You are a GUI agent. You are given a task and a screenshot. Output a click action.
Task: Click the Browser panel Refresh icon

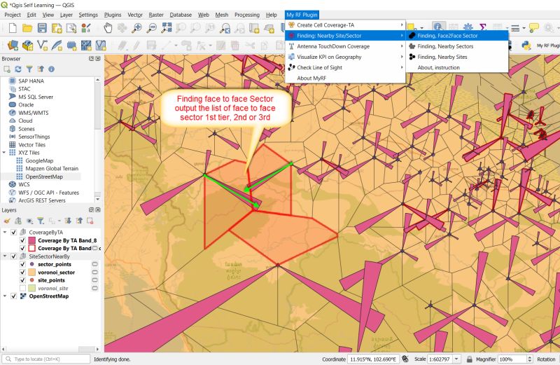(18, 69)
